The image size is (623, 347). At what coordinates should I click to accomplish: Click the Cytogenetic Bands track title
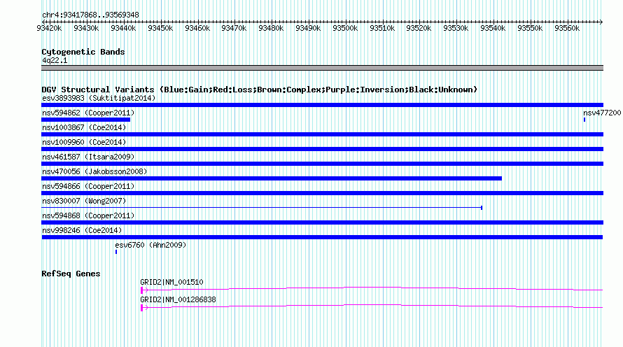click(x=83, y=52)
